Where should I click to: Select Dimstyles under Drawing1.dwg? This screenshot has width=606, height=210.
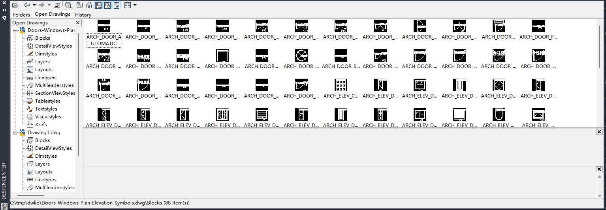click(x=46, y=156)
